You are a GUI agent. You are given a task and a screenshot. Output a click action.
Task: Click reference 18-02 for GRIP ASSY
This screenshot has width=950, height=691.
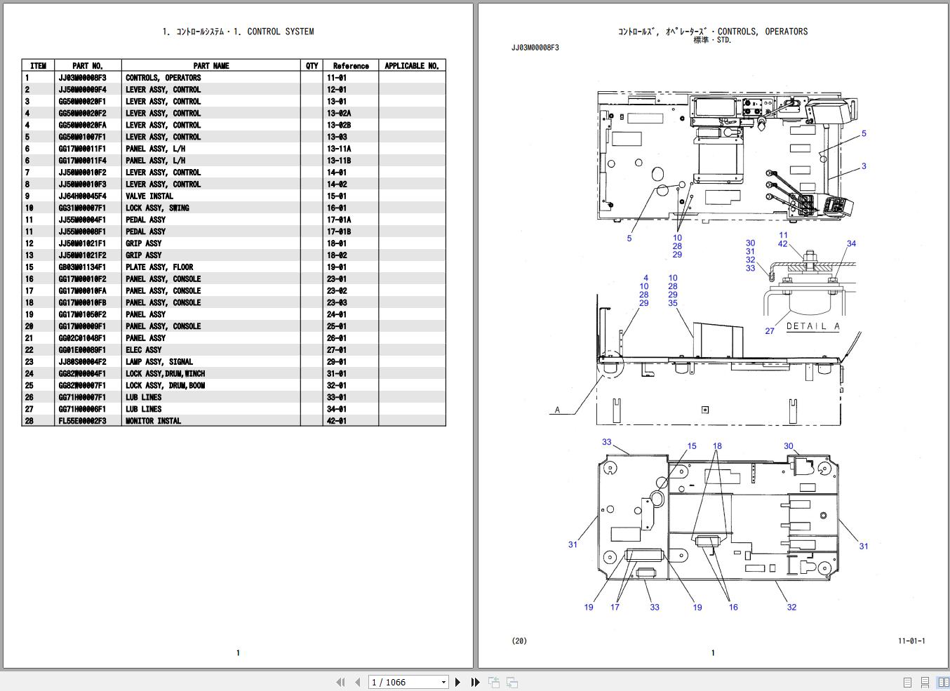click(x=337, y=255)
